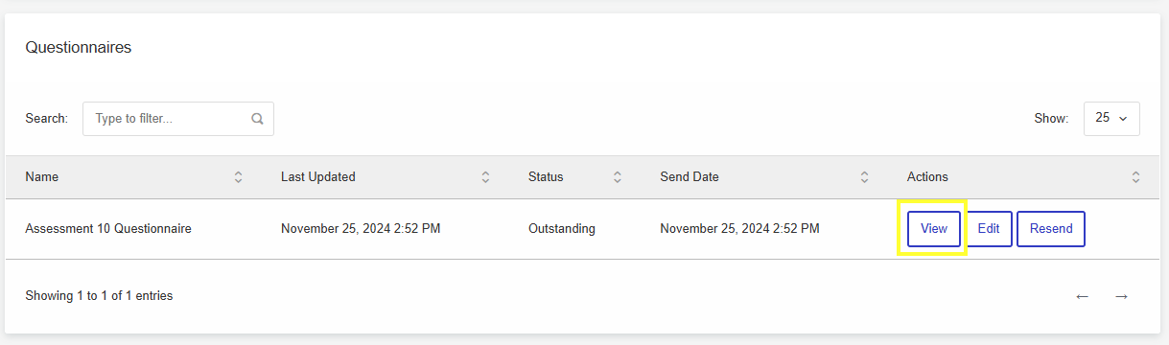Image resolution: width=1169 pixels, height=345 pixels.
Task: Sort by Name column arrows
Action: pyautogui.click(x=238, y=177)
